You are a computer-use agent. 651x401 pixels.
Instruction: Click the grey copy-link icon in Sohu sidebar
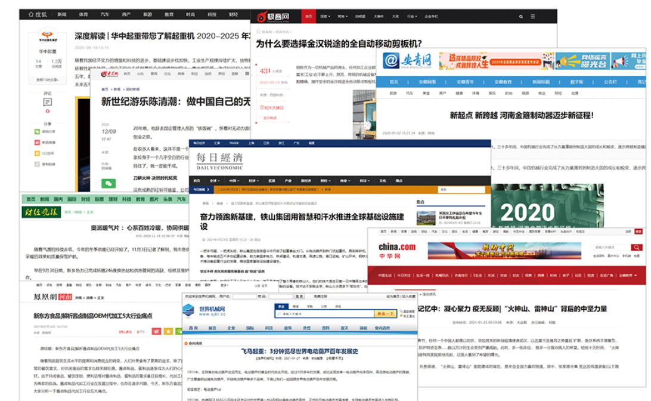point(38,164)
